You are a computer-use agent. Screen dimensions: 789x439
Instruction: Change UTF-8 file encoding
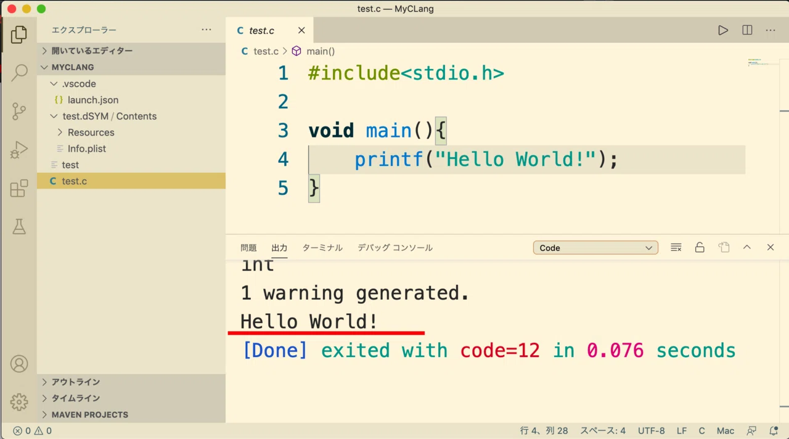click(x=652, y=431)
